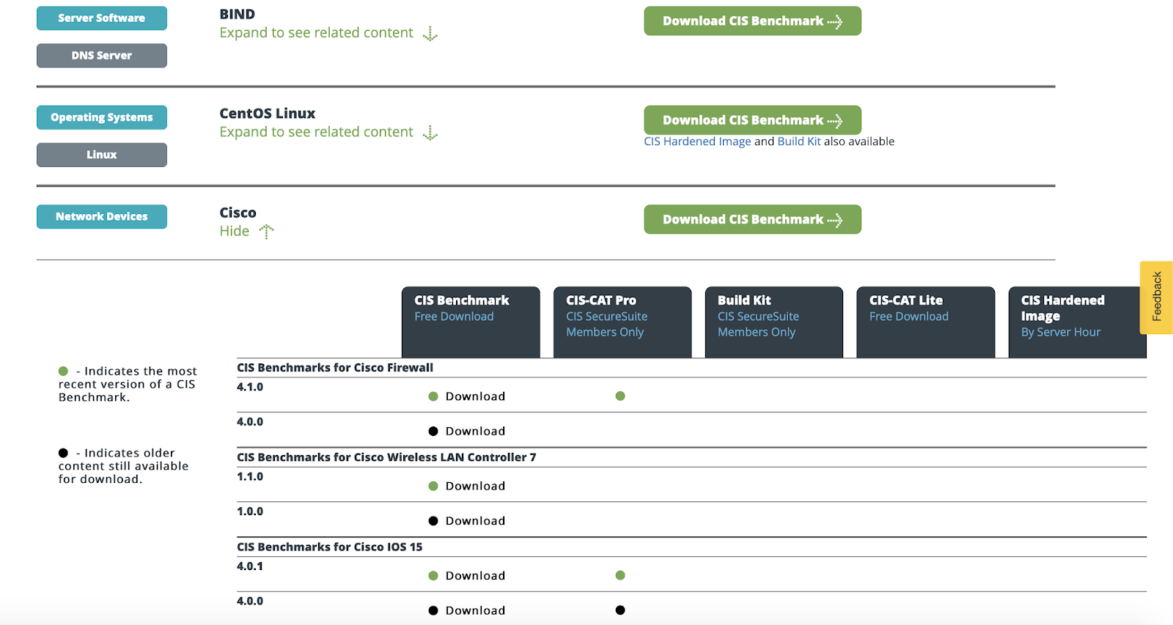1173x625 pixels.
Task: Click the black dot for Cisco Firewall 4.0.0 Download
Action: coord(433,432)
